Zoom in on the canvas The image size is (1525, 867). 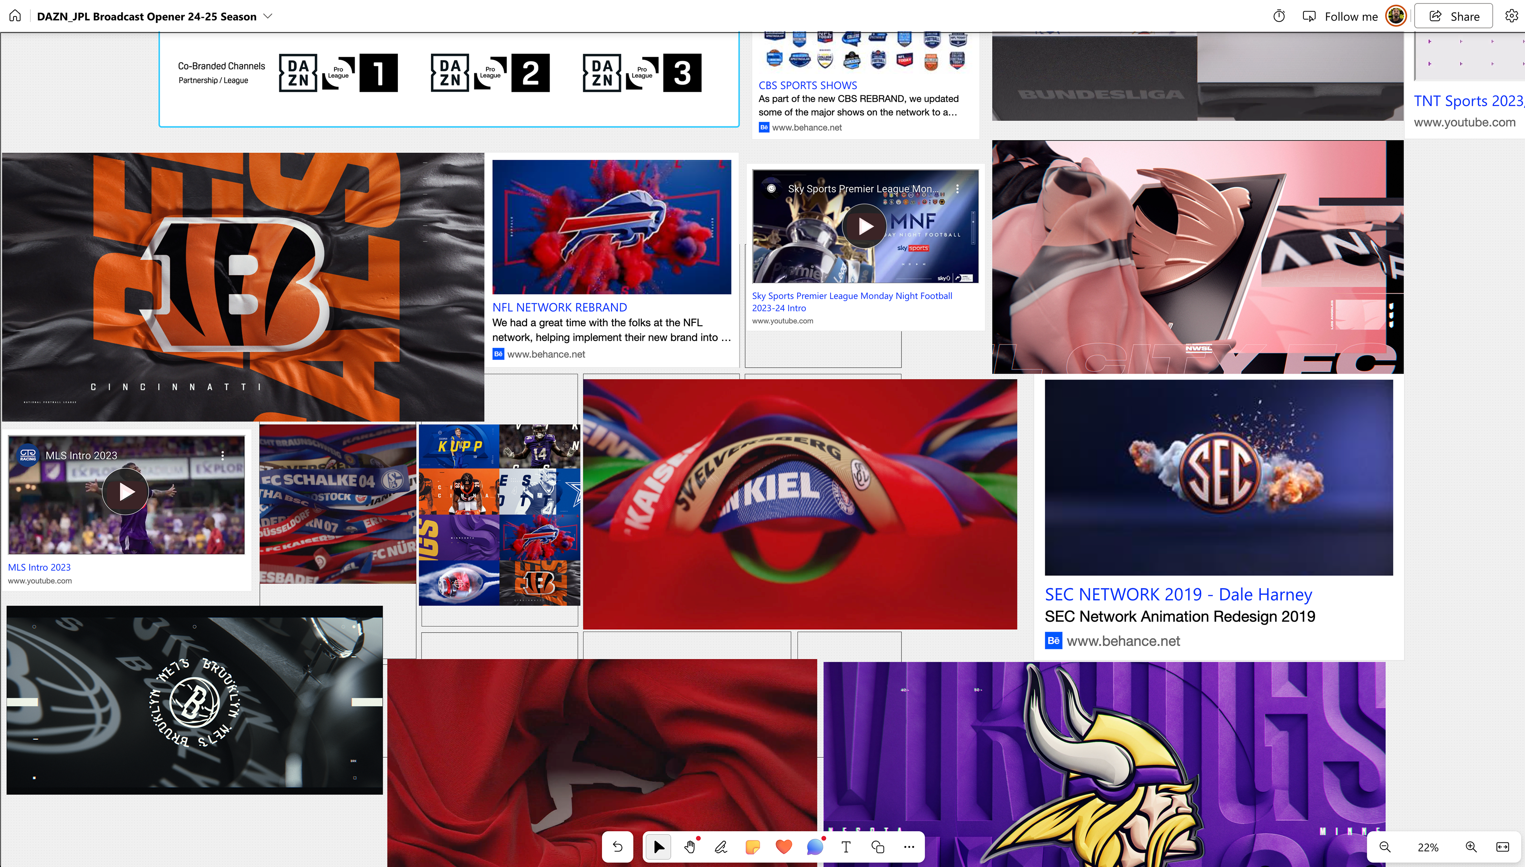click(x=1471, y=847)
